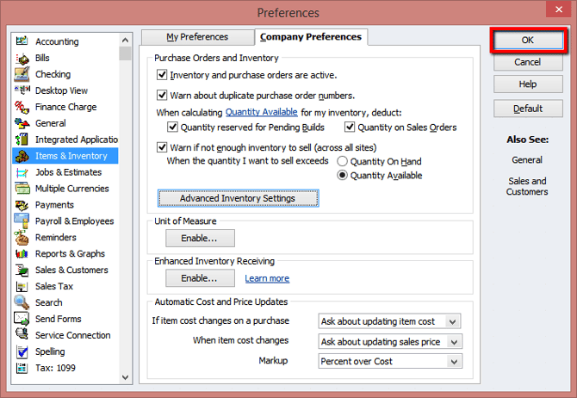Select the Bills preference icon

21,58
